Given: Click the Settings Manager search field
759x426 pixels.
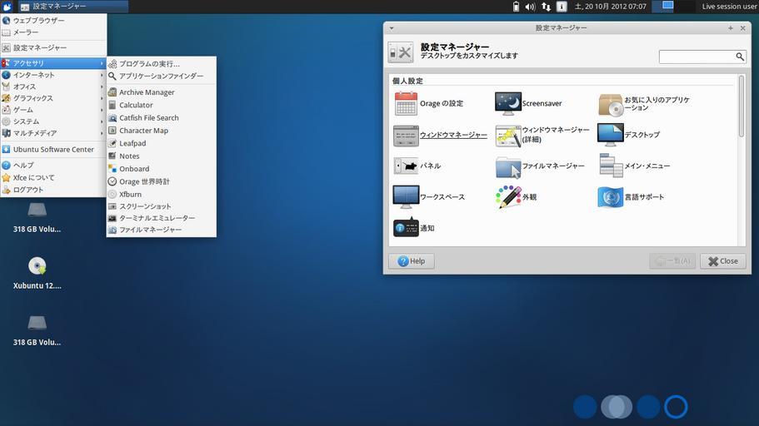Looking at the screenshot, I should (697, 57).
